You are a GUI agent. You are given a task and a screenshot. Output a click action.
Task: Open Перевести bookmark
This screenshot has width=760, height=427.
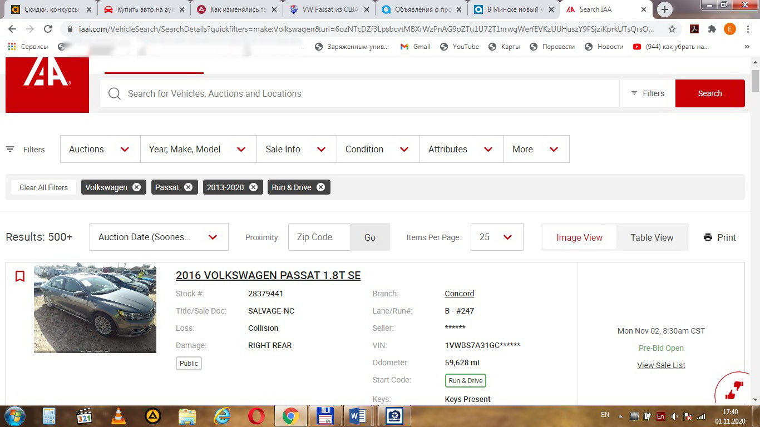[x=552, y=47]
